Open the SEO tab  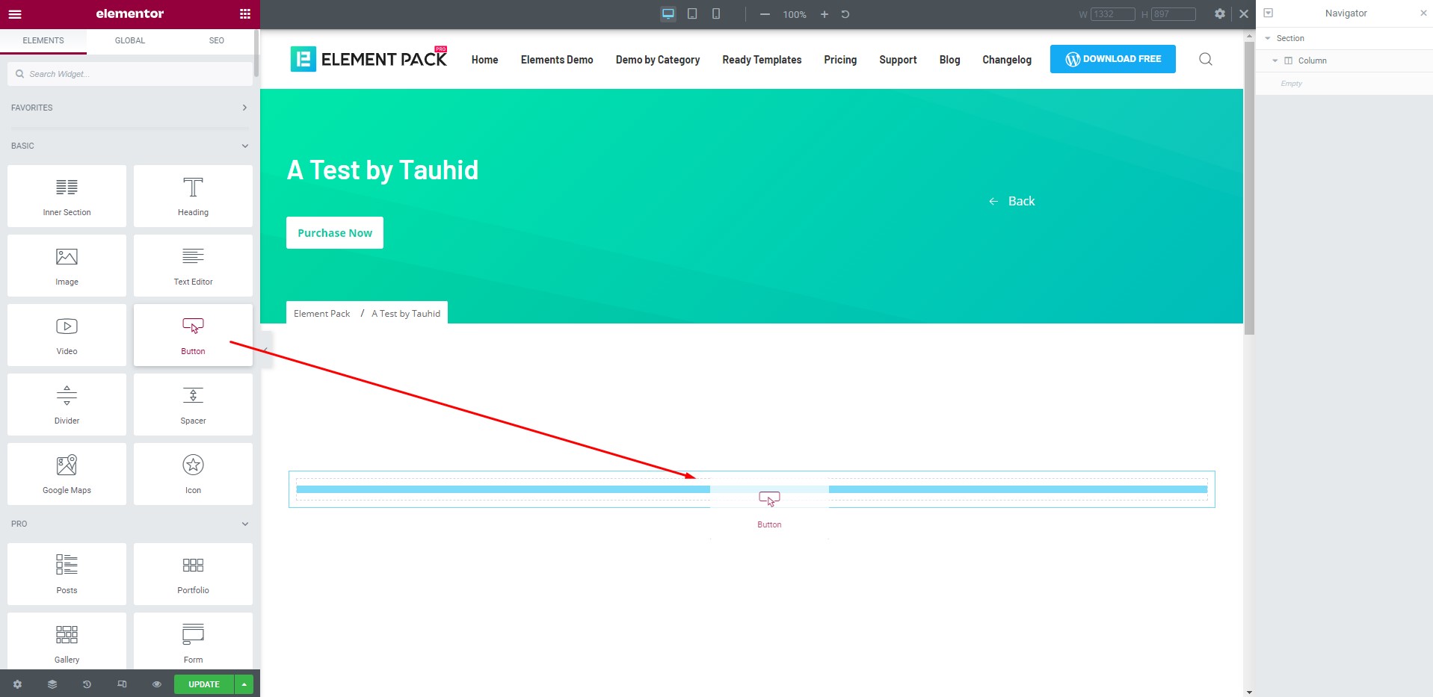(216, 40)
